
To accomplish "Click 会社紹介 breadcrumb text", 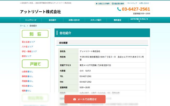I will (33, 26).
